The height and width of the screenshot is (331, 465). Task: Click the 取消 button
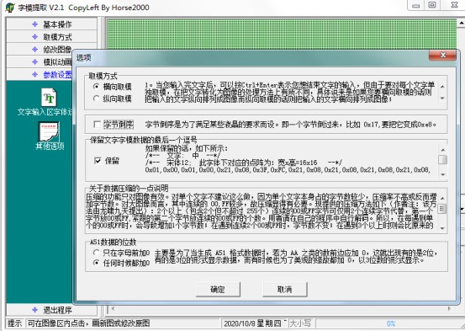(285, 289)
